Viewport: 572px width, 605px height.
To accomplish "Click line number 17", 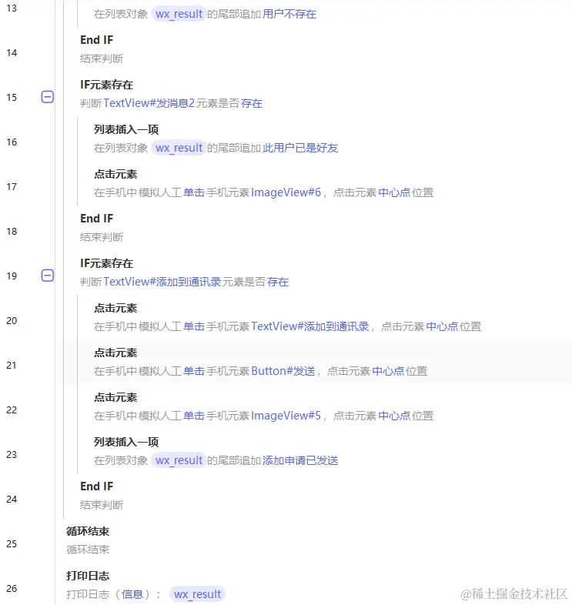I will [12, 187].
